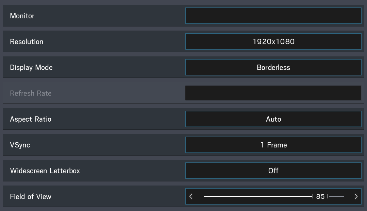Change Display Mode from Borderless
The width and height of the screenshot is (367, 211).
click(x=273, y=68)
